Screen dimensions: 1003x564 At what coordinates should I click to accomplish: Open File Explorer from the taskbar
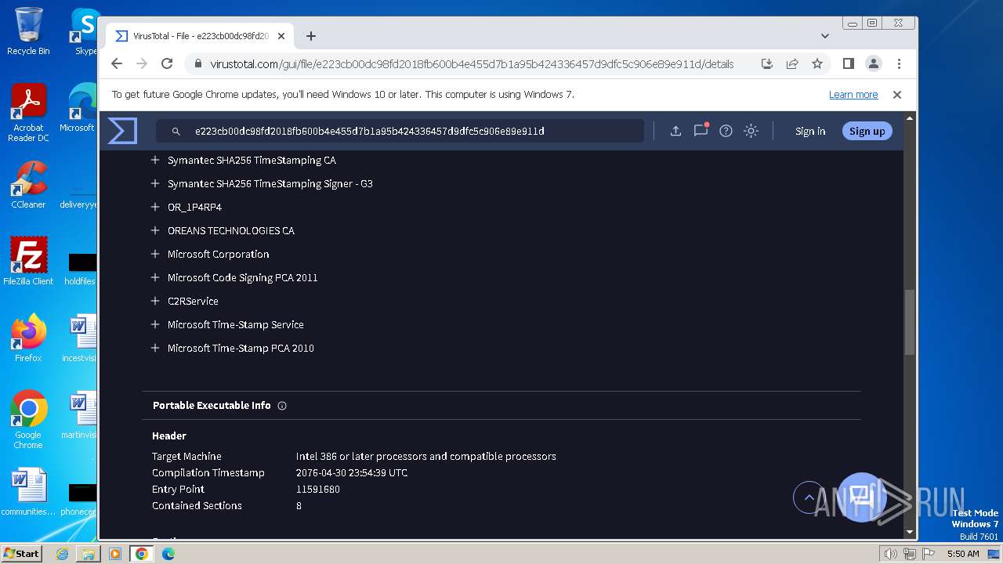tap(89, 554)
